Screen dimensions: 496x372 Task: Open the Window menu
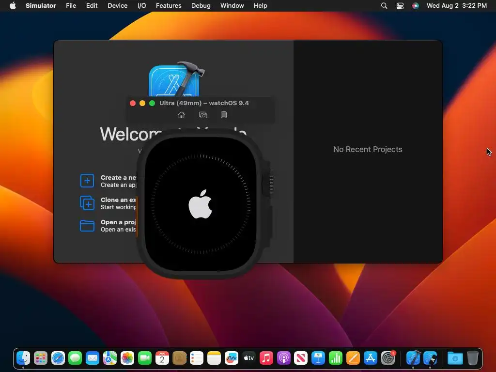pyautogui.click(x=232, y=6)
